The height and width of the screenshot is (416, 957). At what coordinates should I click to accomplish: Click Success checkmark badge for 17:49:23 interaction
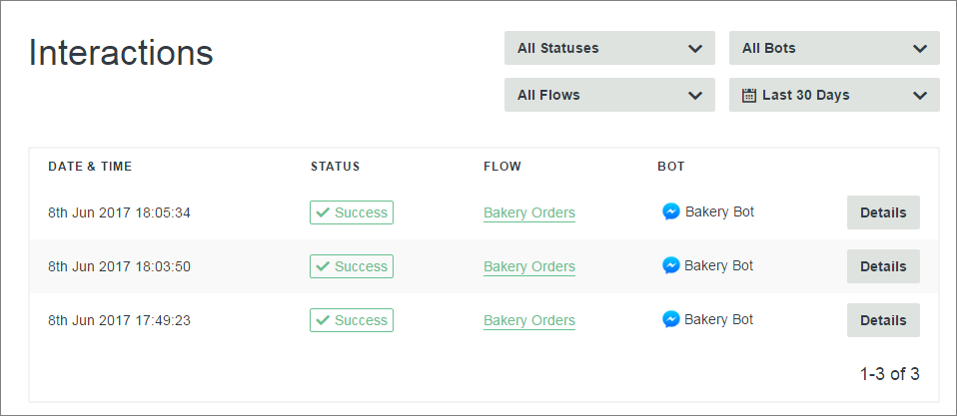(x=352, y=320)
